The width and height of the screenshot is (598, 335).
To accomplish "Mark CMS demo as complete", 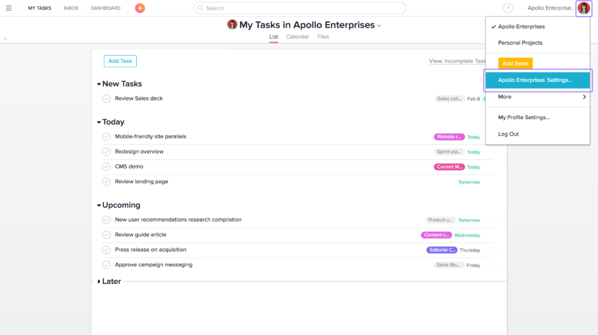I will [106, 166].
